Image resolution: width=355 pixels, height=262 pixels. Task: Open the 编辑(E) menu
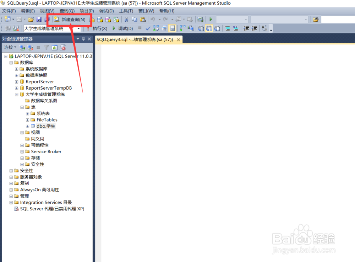click(28, 11)
